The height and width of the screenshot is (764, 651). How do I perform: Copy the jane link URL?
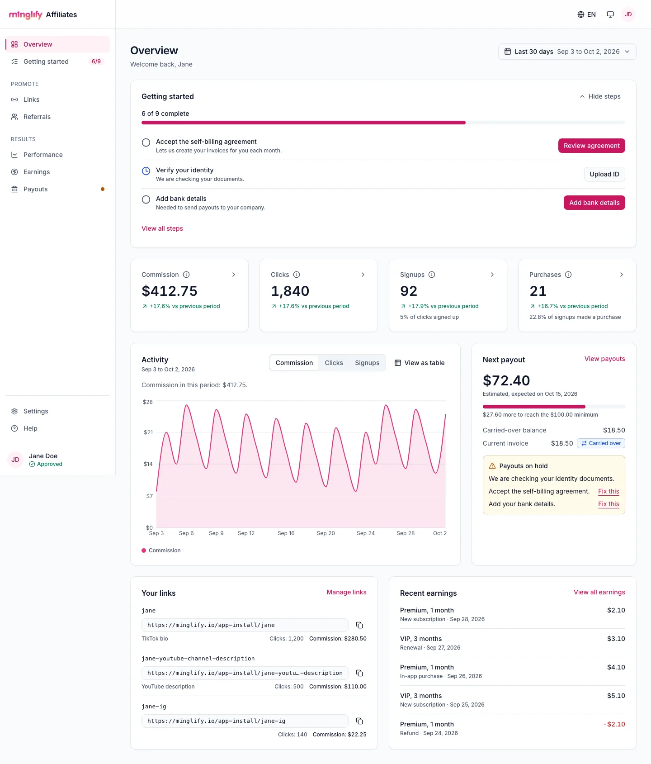(x=359, y=625)
